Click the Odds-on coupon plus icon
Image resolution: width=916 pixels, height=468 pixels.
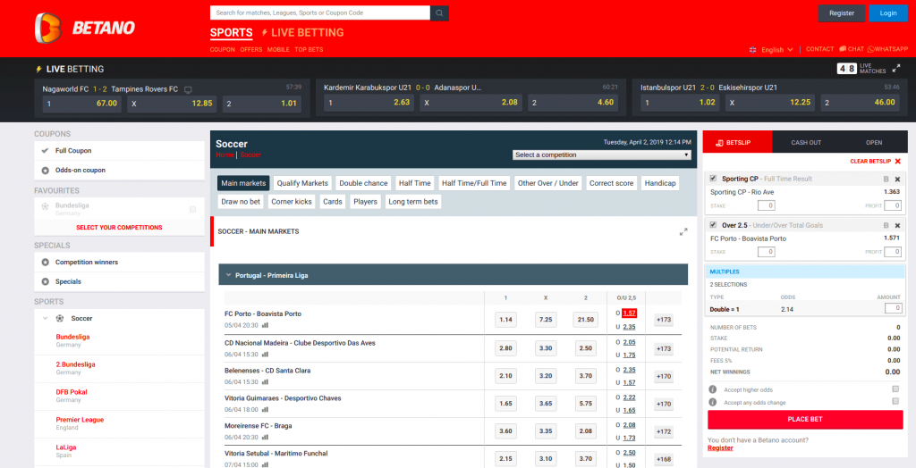pos(45,171)
